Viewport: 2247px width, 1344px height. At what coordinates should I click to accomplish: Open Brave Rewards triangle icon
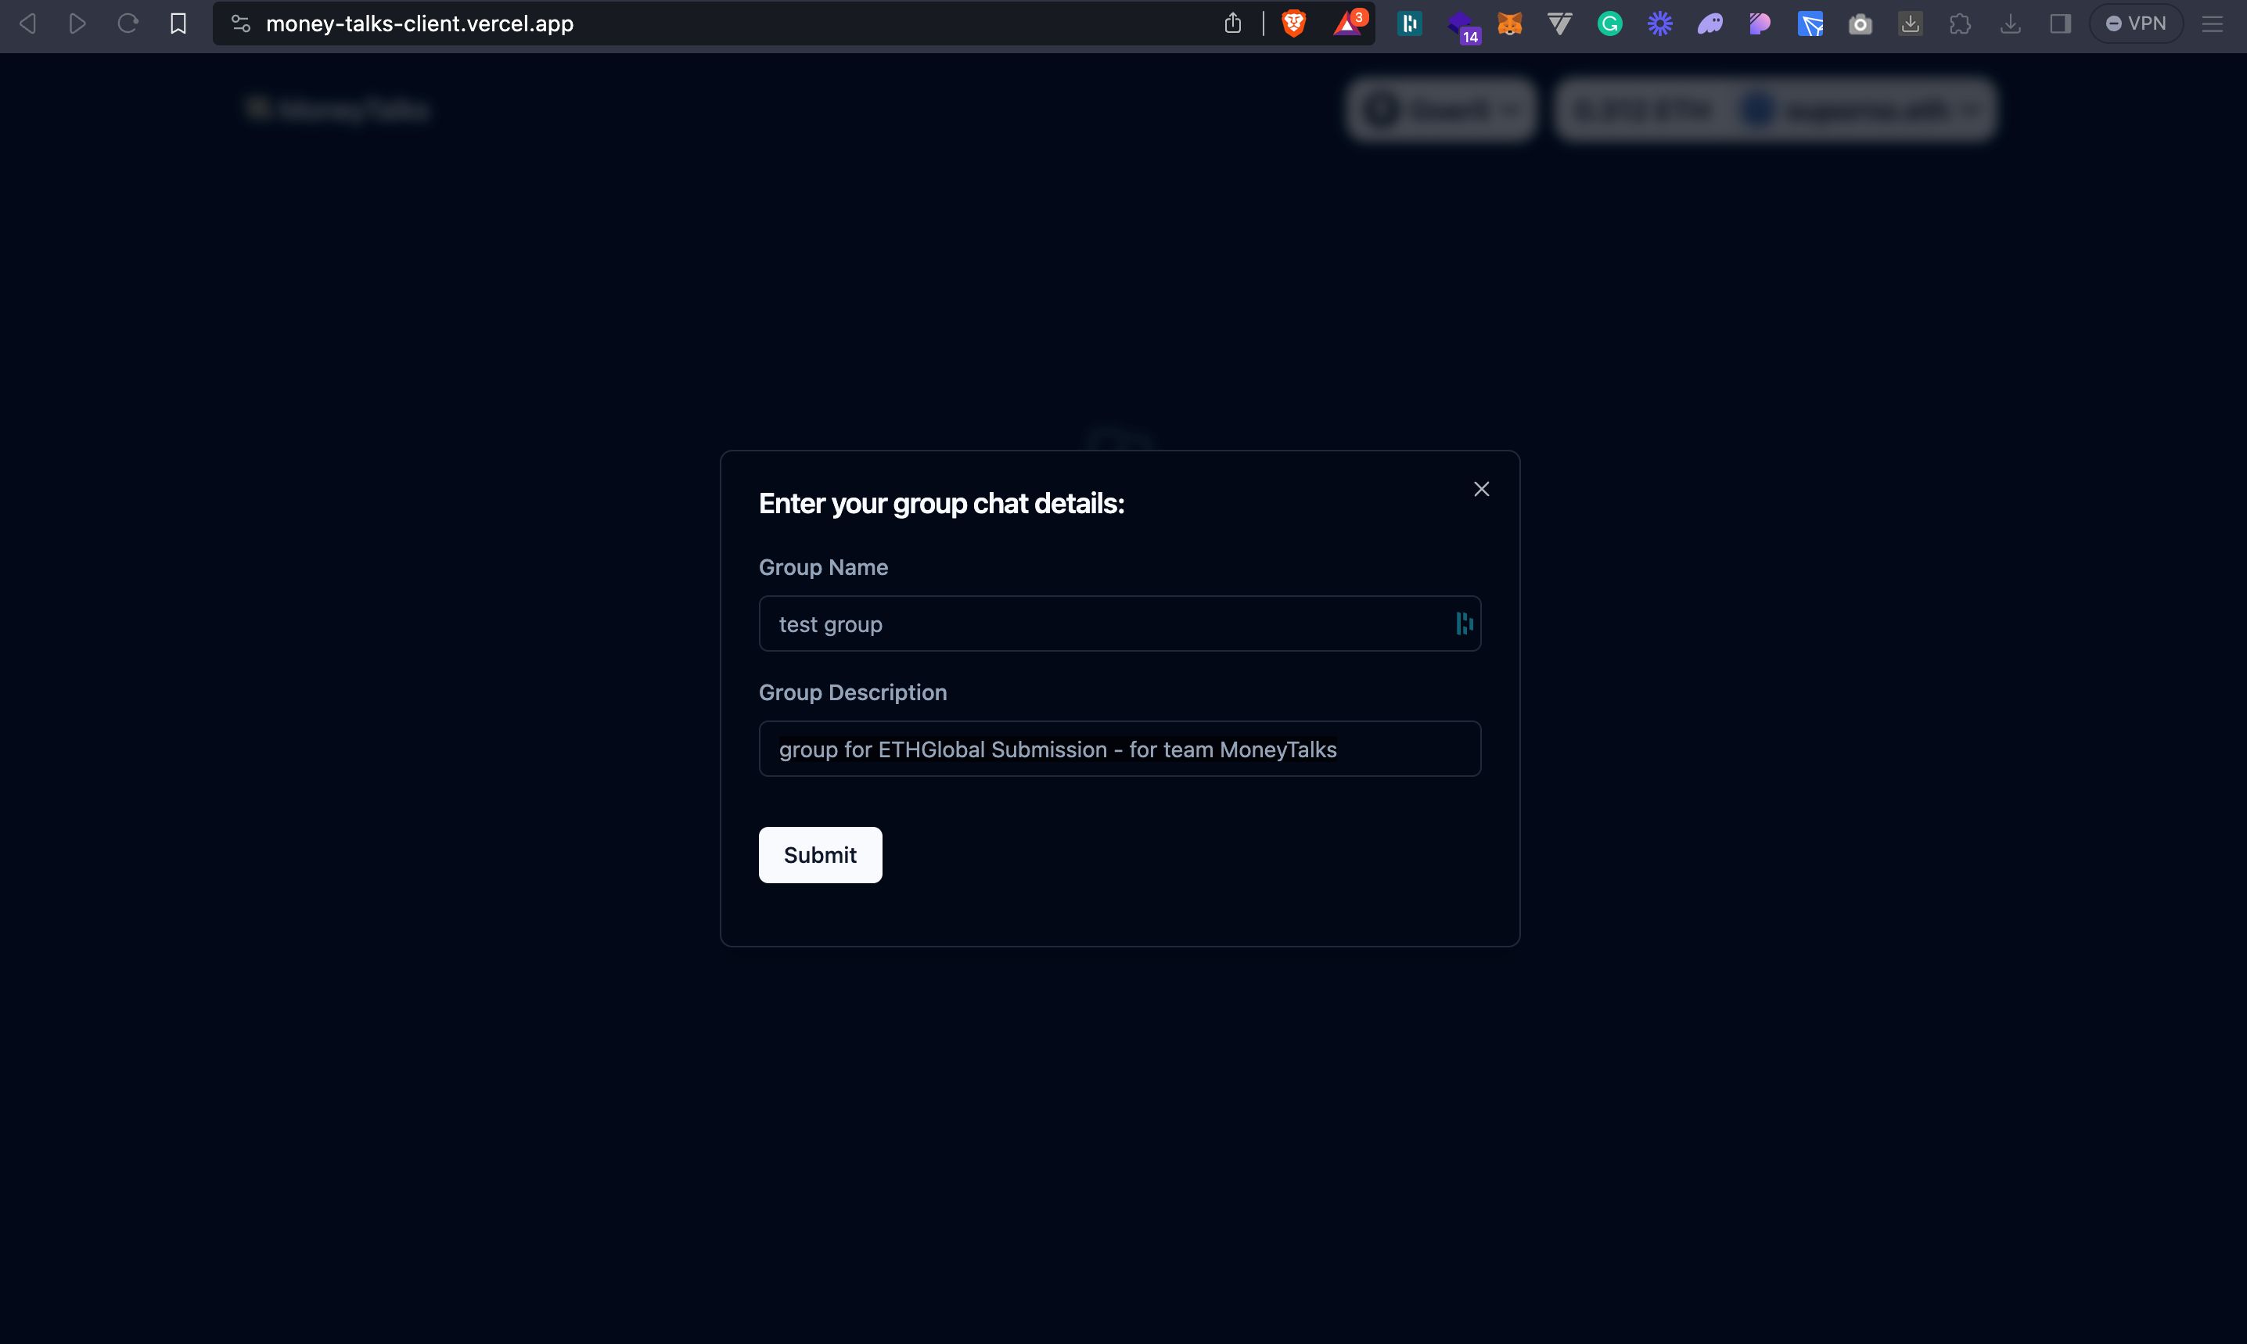click(1349, 23)
